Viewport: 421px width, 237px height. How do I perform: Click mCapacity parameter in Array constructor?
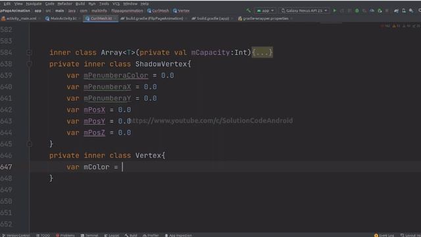click(x=210, y=53)
